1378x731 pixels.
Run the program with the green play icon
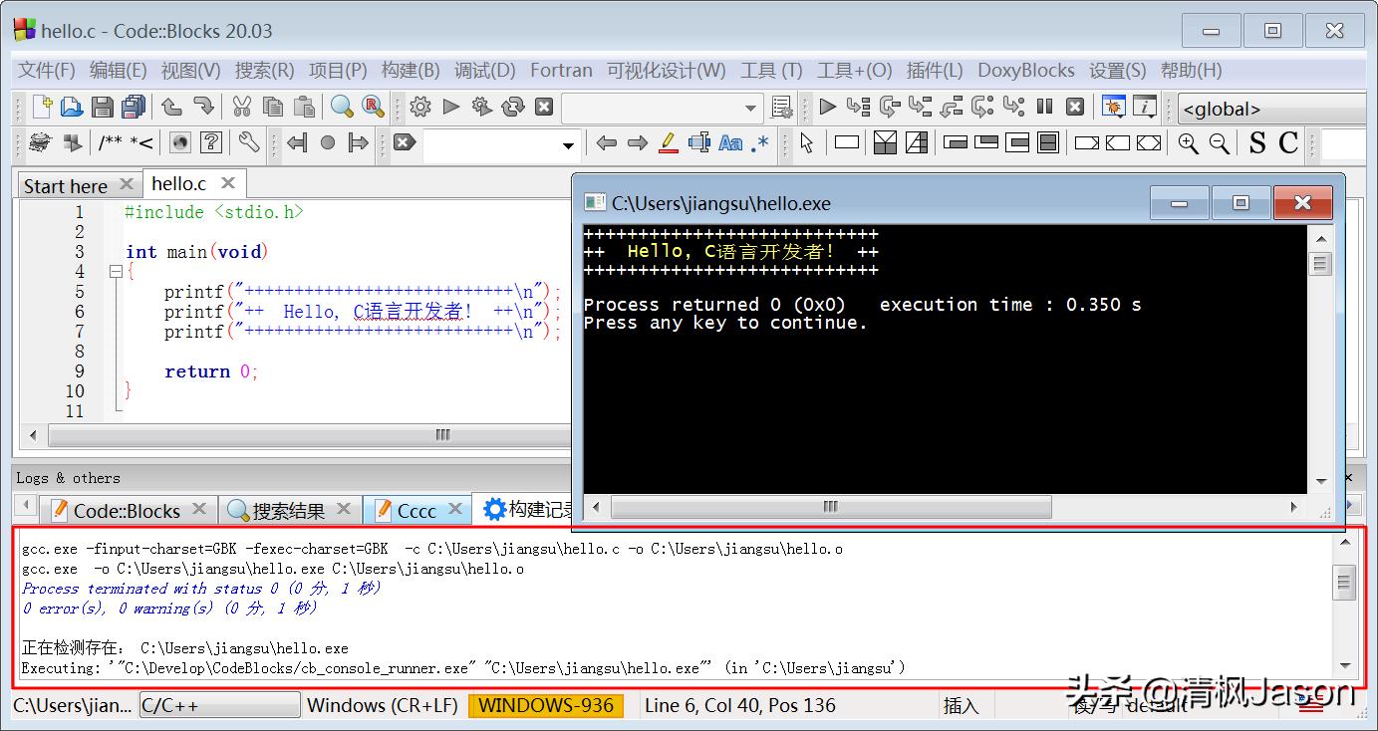tap(451, 107)
